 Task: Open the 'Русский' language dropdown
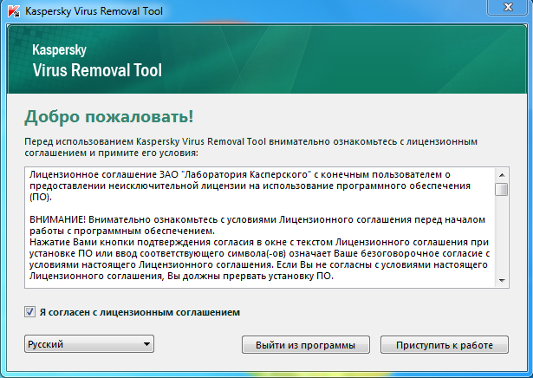(x=89, y=344)
